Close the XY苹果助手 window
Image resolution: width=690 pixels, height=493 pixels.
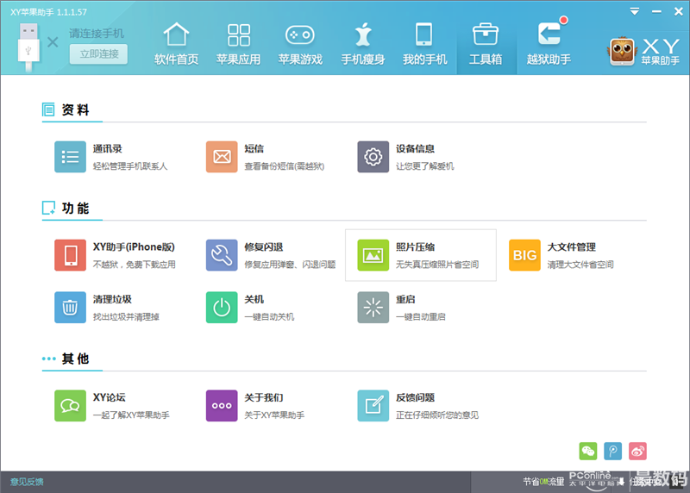pyautogui.click(x=679, y=12)
